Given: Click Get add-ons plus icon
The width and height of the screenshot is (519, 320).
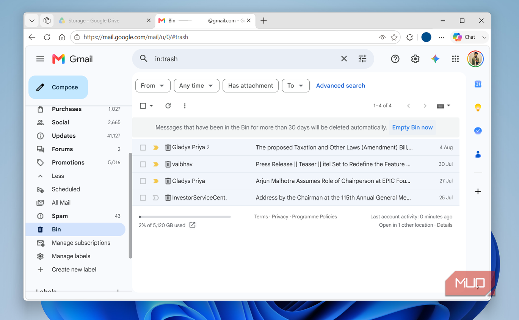Looking at the screenshot, I should click(478, 191).
